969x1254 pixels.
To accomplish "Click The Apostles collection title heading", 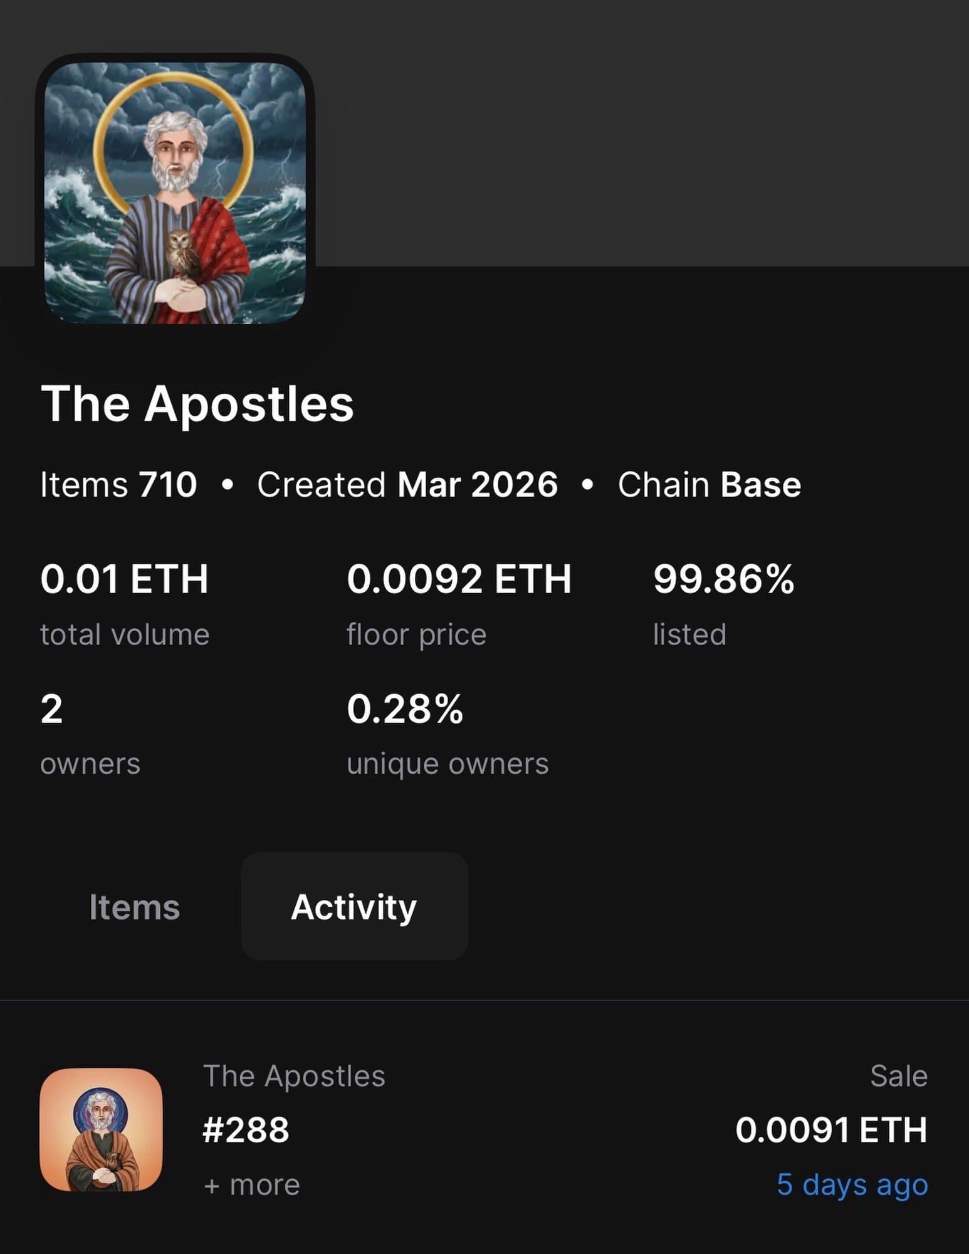I will point(197,403).
